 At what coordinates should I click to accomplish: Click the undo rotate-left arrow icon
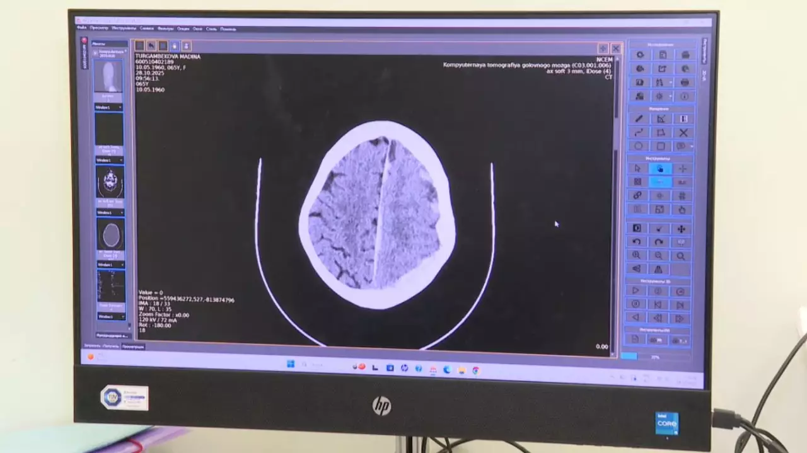pos(637,242)
